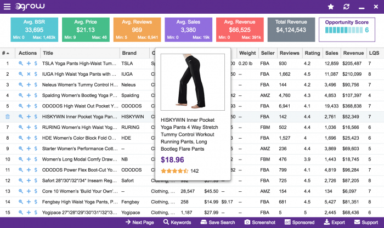The image size is (384, 228).
Task: Click the X icon for IUGA row
Action: click(29, 74)
